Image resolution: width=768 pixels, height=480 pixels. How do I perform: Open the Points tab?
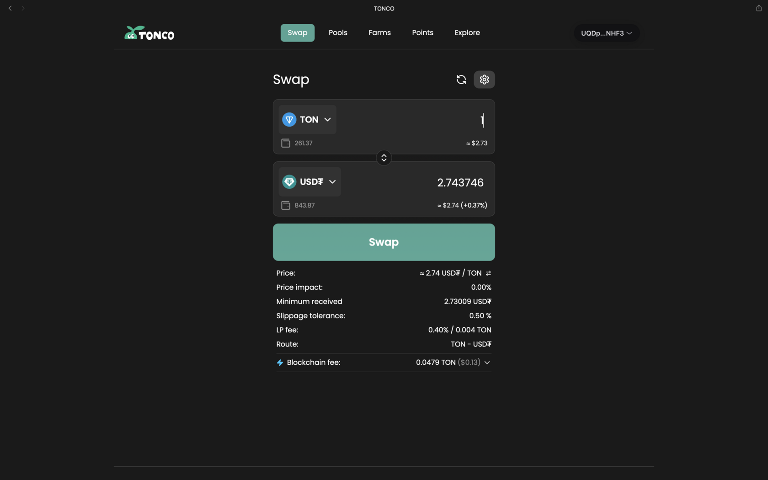(423, 33)
